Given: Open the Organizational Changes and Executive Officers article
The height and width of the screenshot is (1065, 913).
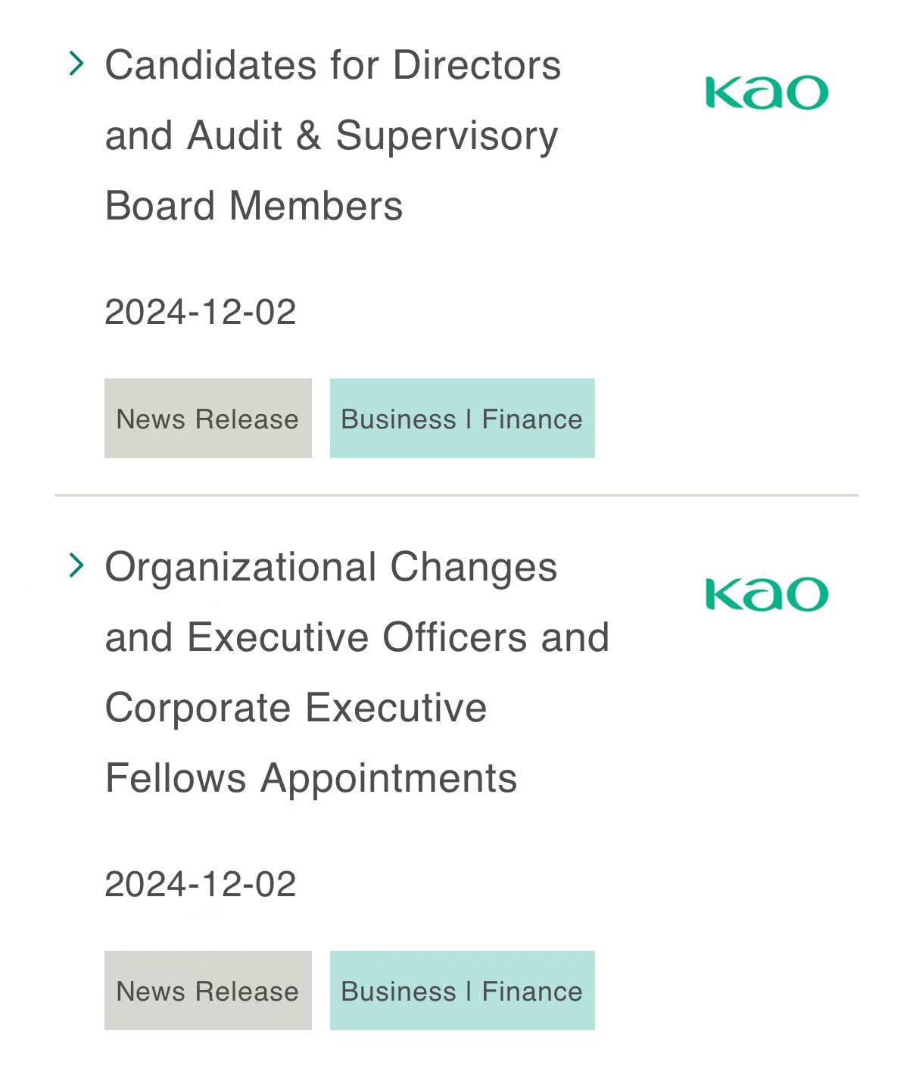Looking at the screenshot, I should click(357, 672).
